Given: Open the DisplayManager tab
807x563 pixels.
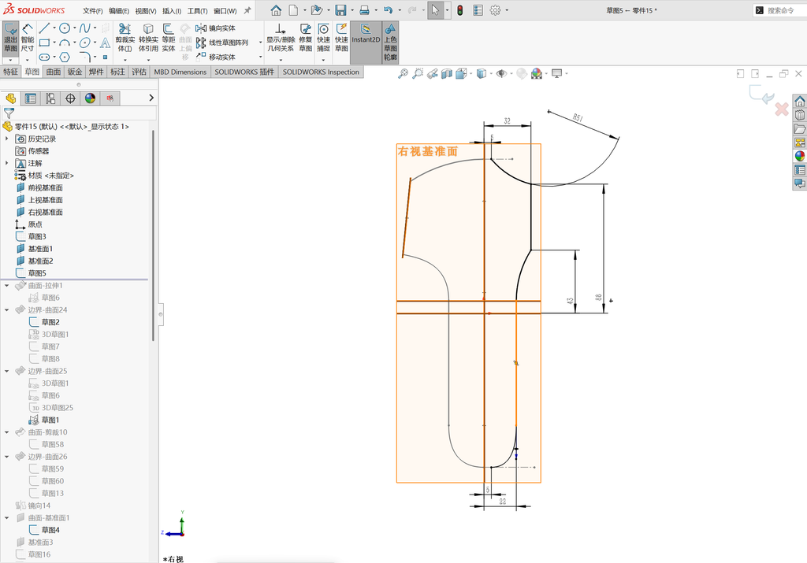Looking at the screenshot, I should click(x=91, y=98).
